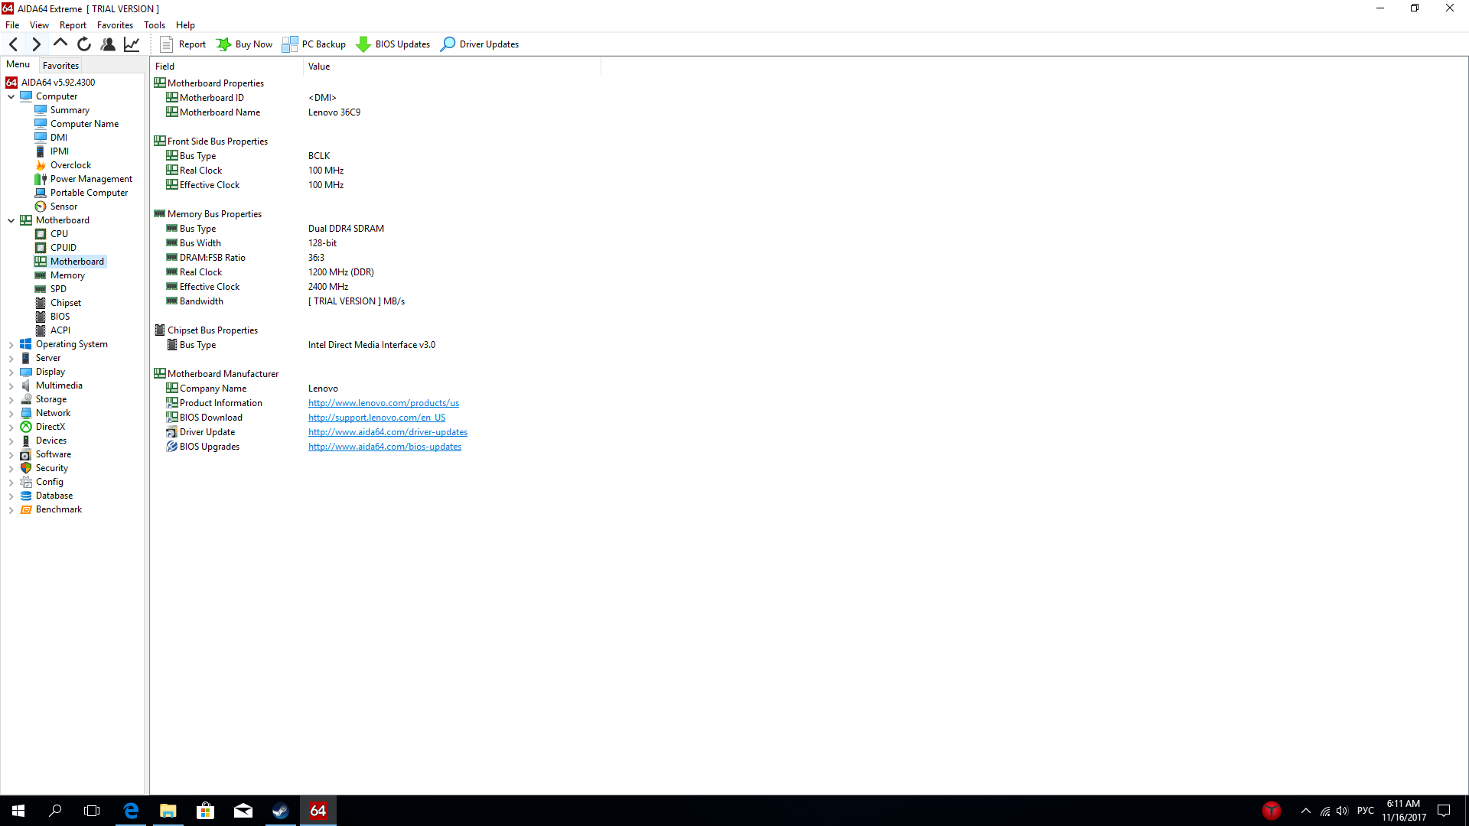The width and height of the screenshot is (1469, 826).
Task: Select DMI under Computer
Action: click(x=59, y=138)
